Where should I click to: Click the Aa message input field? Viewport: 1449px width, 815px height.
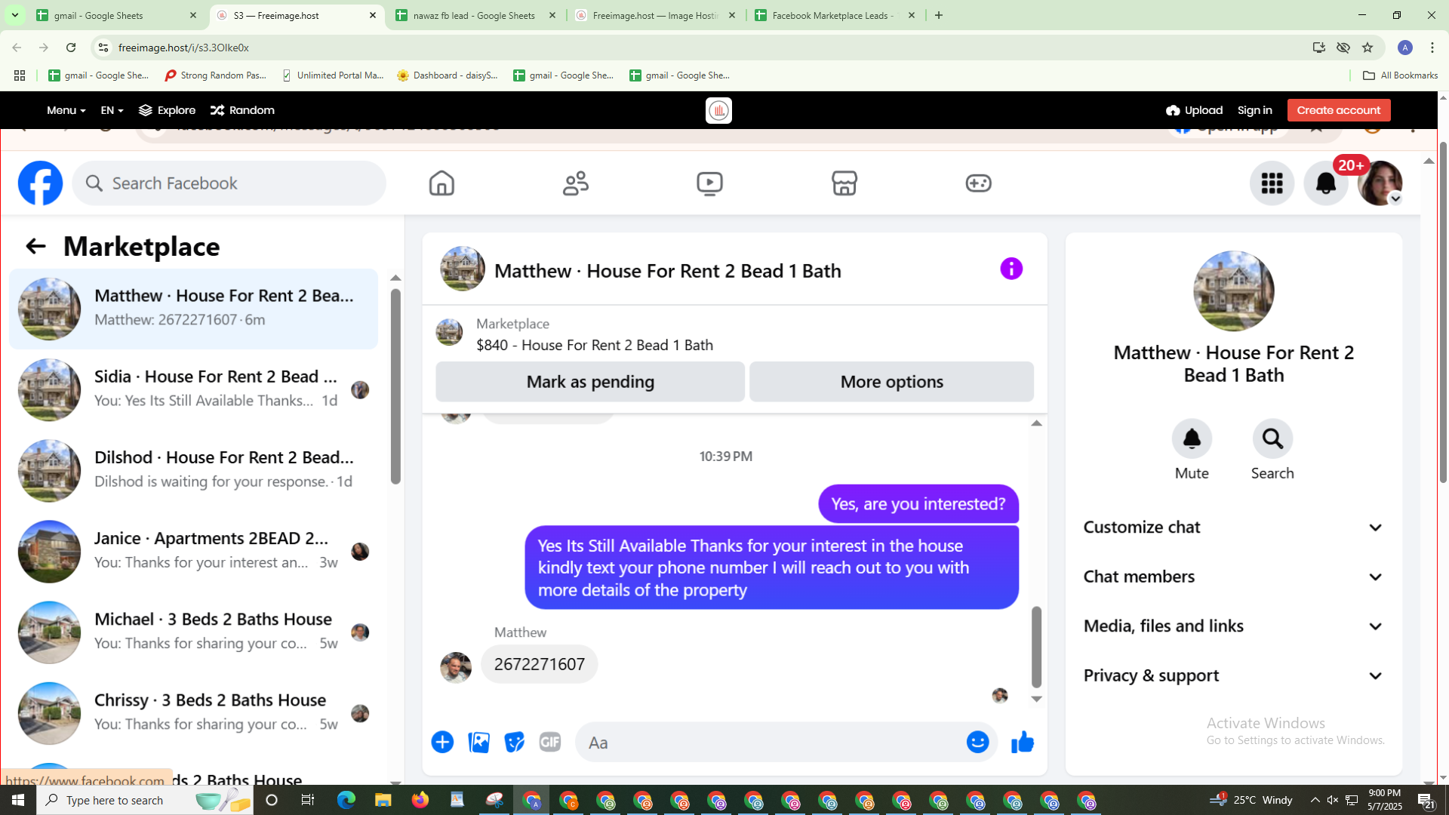pyautogui.click(x=770, y=743)
